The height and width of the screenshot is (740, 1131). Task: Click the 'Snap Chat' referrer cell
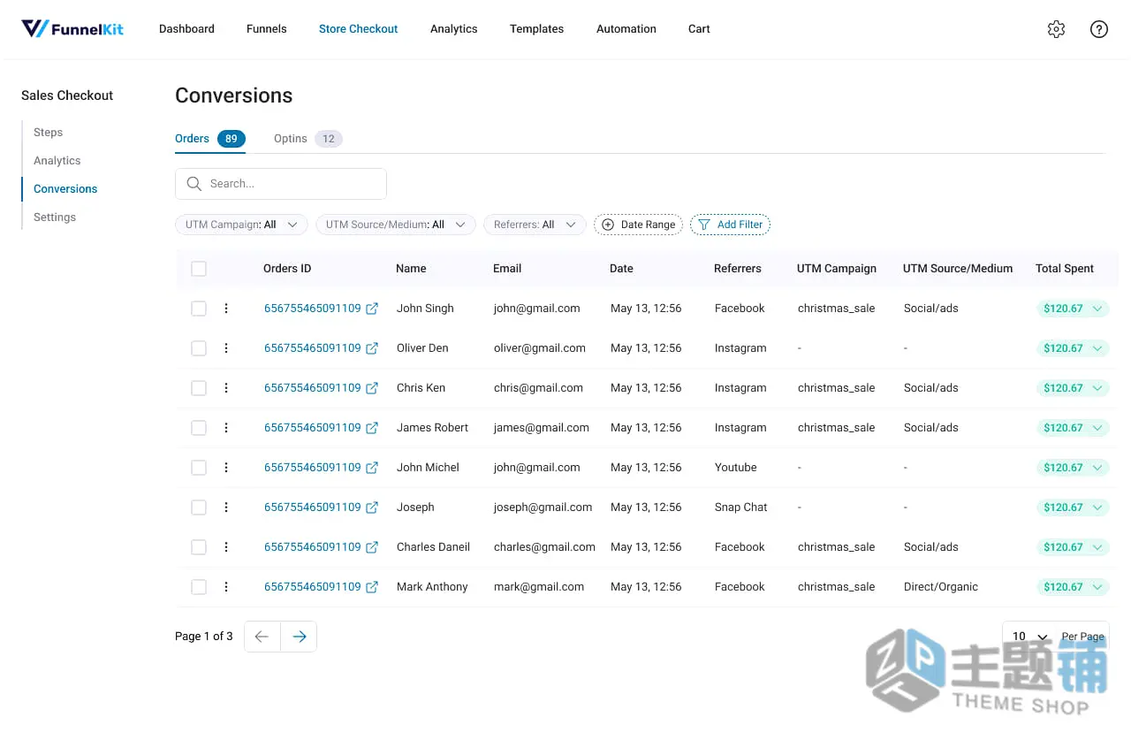[x=740, y=507]
